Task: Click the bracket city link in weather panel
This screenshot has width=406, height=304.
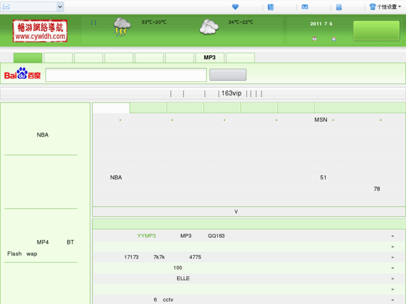Action: click(x=93, y=22)
